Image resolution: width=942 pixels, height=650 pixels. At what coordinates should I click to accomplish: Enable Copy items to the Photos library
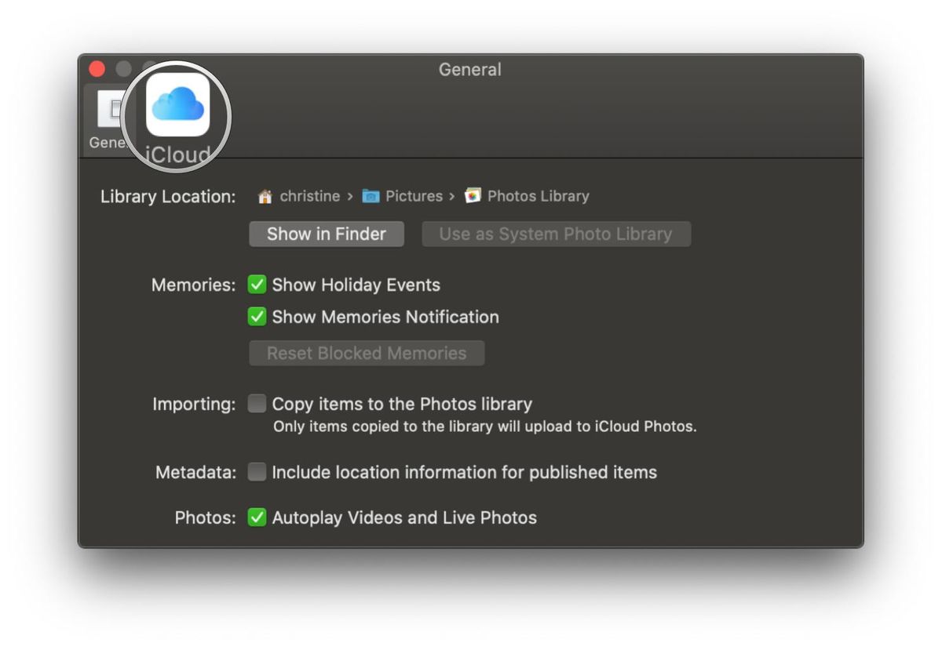point(257,404)
